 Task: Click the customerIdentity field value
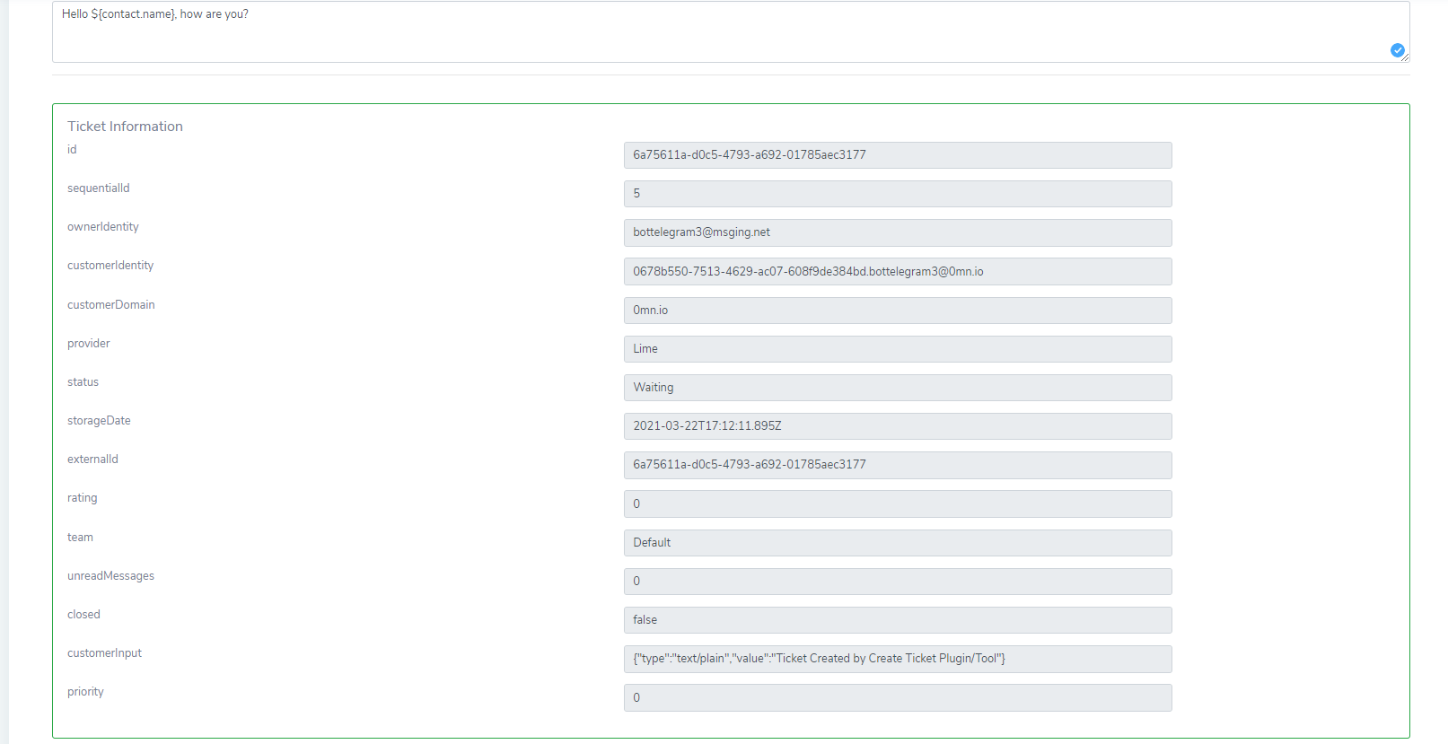(898, 271)
